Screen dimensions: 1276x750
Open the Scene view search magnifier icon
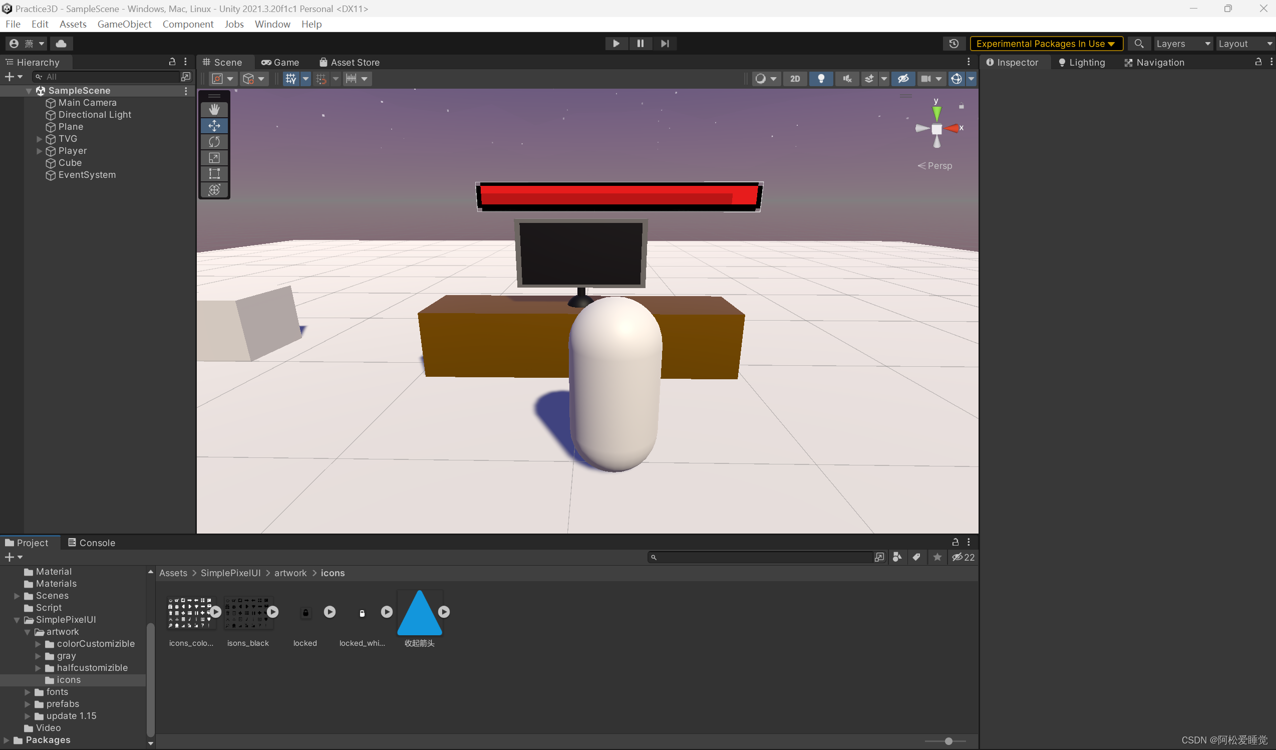(1139, 44)
